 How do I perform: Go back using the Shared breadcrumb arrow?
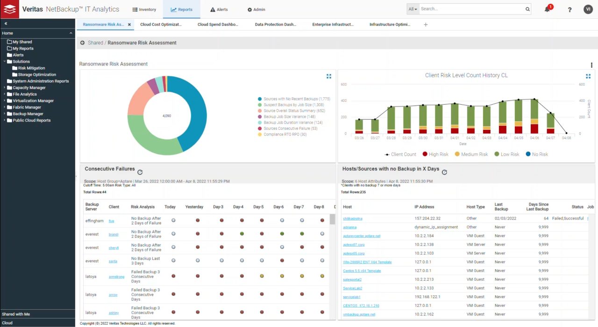(x=83, y=43)
